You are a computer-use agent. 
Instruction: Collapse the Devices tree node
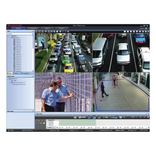pyautogui.click(x=9, y=36)
